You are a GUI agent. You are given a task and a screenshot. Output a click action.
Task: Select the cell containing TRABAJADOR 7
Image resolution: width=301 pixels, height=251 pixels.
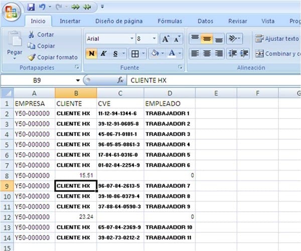(170, 186)
